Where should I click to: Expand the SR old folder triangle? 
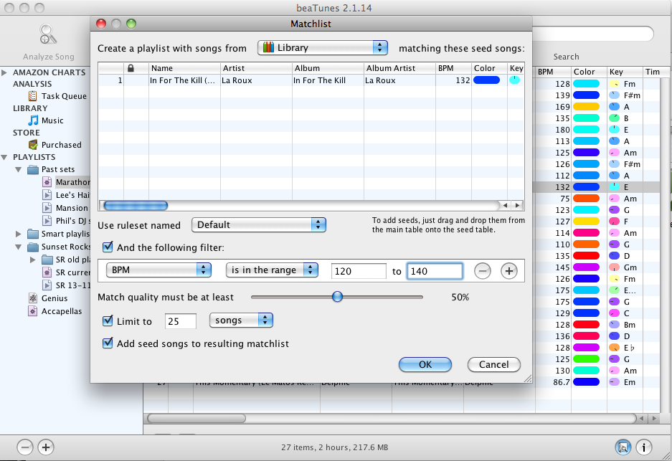[x=32, y=260]
